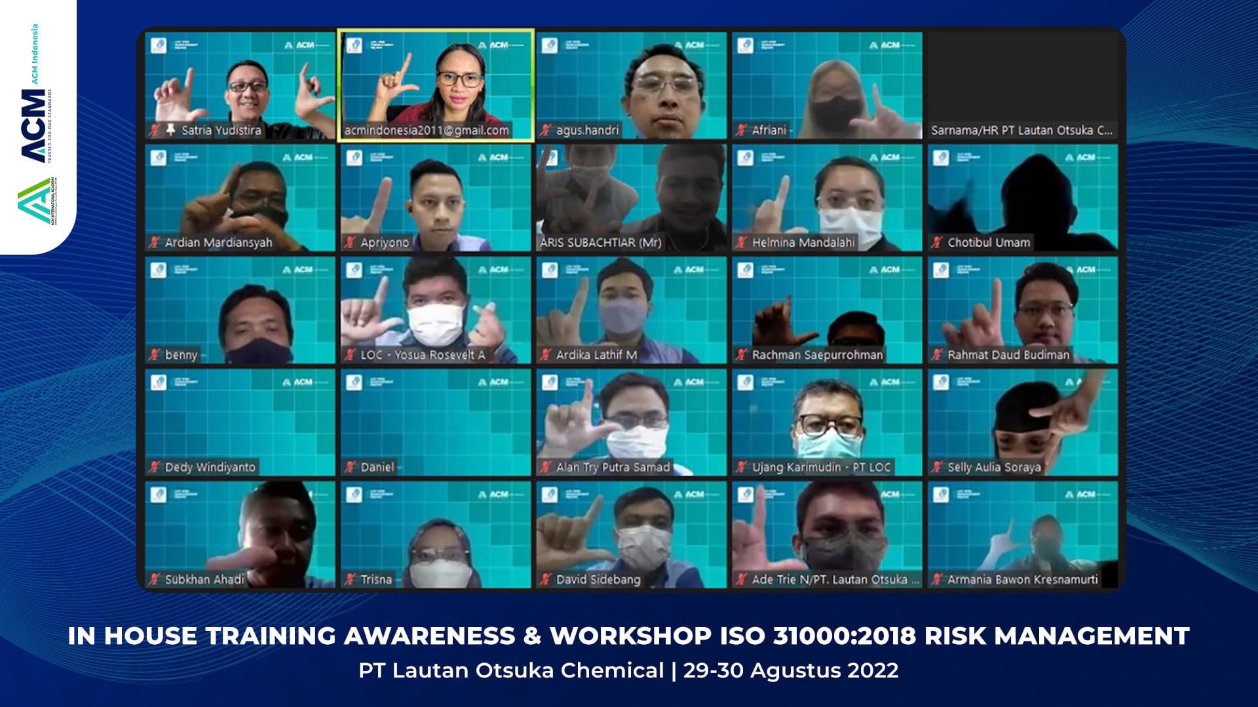The height and width of the screenshot is (707, 1258).
Task: Click Ujang Karimudin - PT LOC name label
Action: click(x=821, y=467)
